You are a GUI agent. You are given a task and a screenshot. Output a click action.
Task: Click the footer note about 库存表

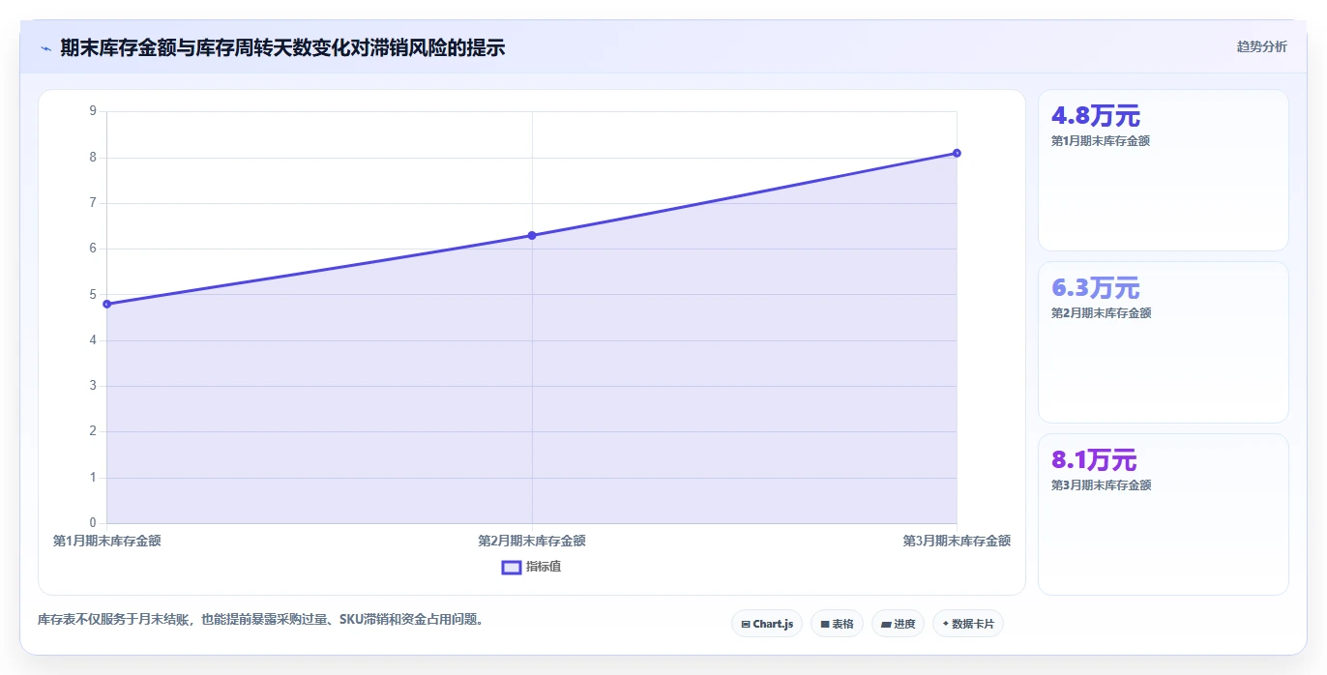(260, 619)
